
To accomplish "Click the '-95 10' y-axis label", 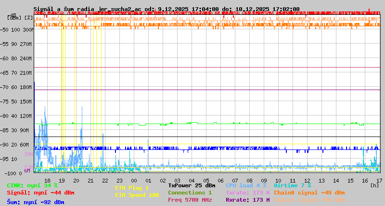I will [8, 159].
